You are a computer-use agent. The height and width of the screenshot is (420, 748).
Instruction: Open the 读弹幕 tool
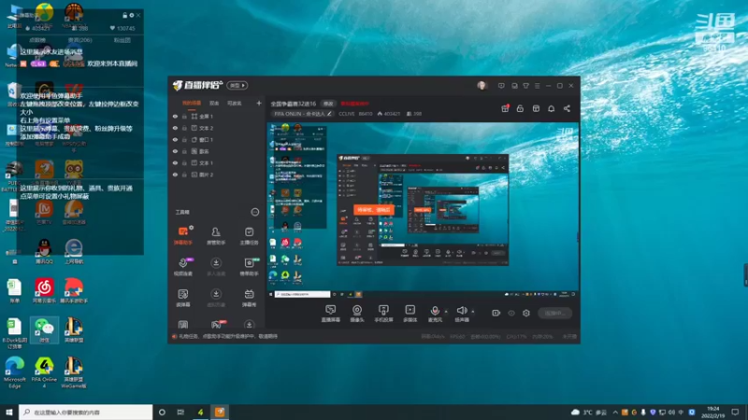pyautogui.click(x=182, y=298)
